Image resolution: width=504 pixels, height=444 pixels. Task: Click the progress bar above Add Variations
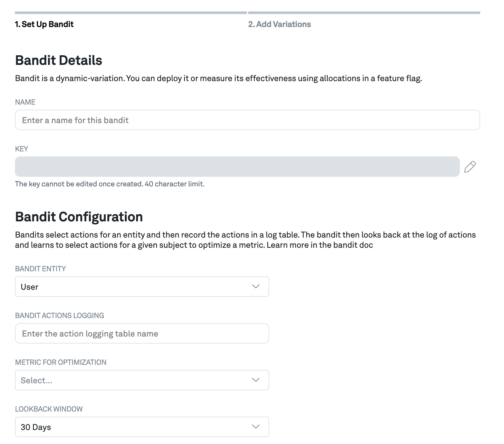coord(364,13)
